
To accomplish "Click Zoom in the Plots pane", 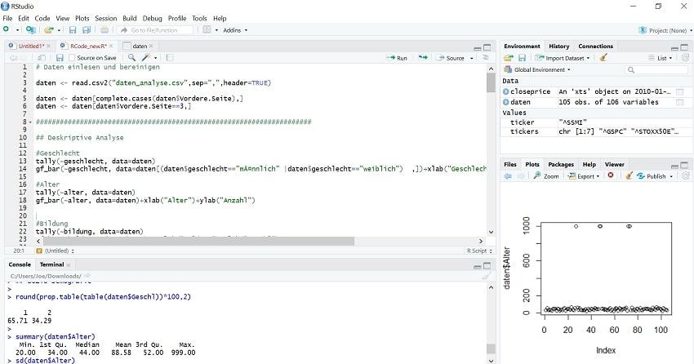I will (546, 176).
